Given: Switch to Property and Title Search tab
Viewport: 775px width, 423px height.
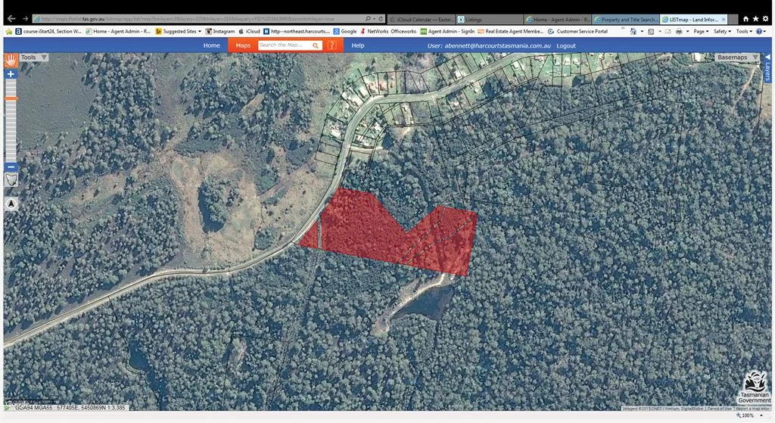Looking at the screenshot, I should (624, 19).
